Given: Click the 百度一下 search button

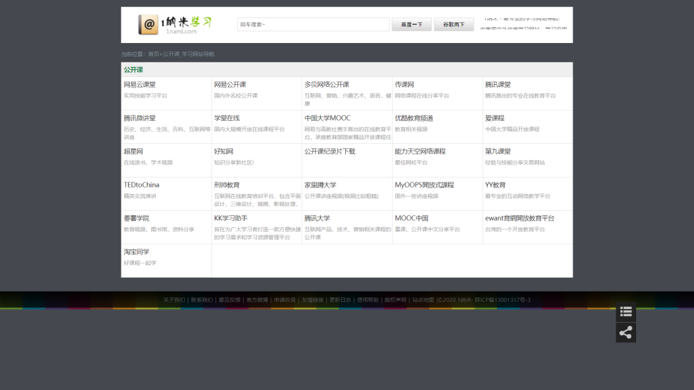Looking at the screenshot, I should (412, 24).
